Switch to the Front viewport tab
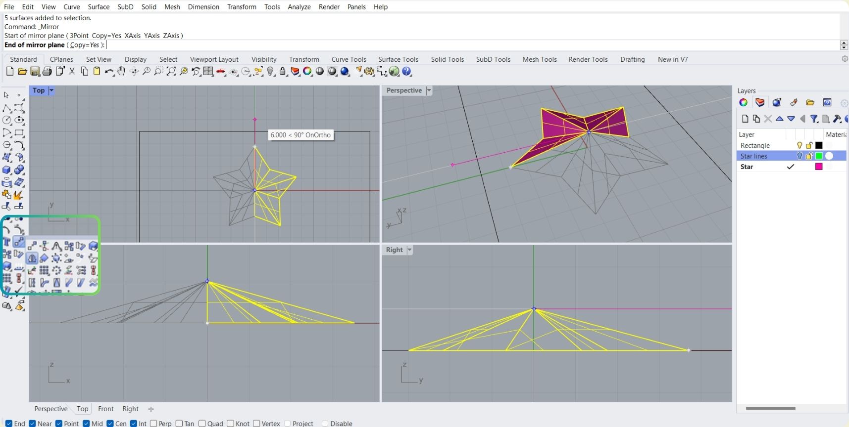 pos(106,409)
